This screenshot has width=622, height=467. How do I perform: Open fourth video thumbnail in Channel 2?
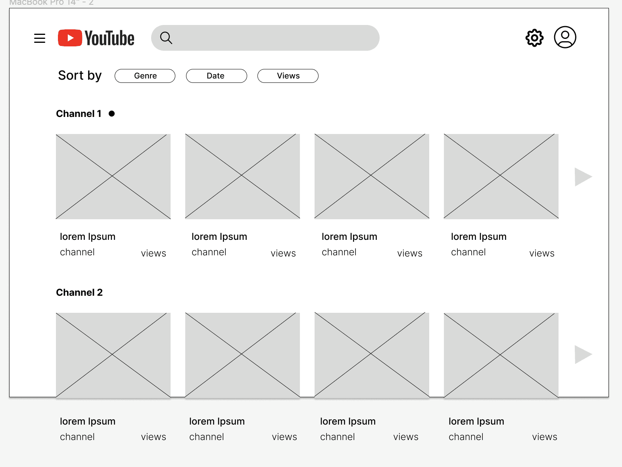[501, 355]
